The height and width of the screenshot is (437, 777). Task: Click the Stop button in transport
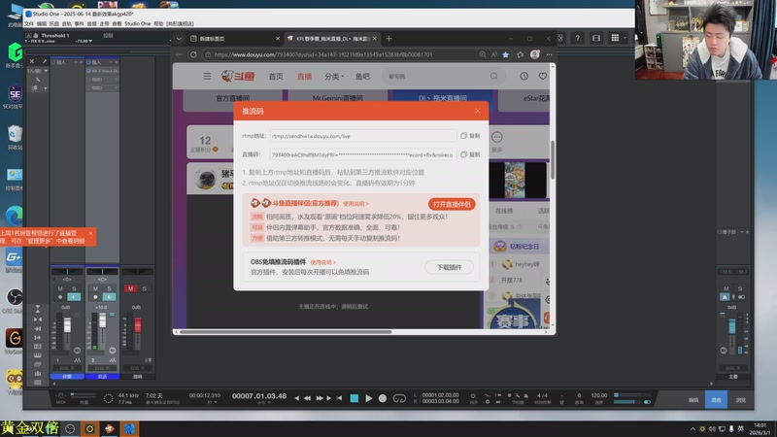point(354,398)
